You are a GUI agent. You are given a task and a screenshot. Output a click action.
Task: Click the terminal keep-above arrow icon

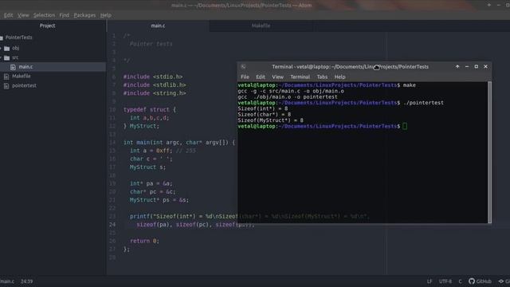point(457,67)
